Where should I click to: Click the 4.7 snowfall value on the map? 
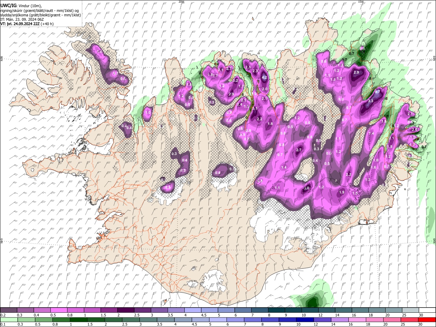[x=377, y=92]
